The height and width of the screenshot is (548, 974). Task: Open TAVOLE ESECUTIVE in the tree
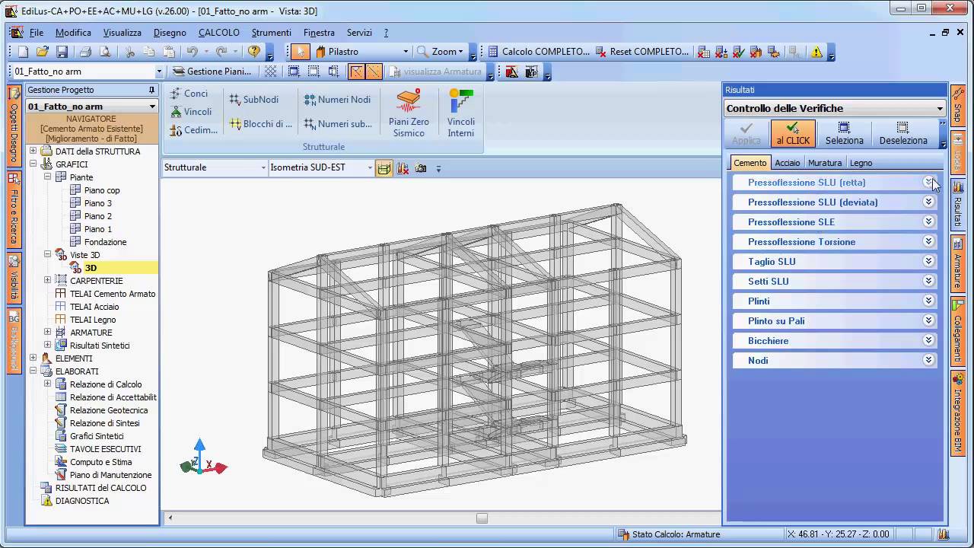(x=105, y=449)
